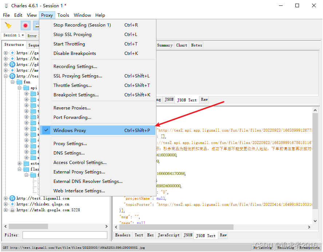Expand the mtalk.google.com:5228 node
Screen dimensions: 323x252
[5, 210]
